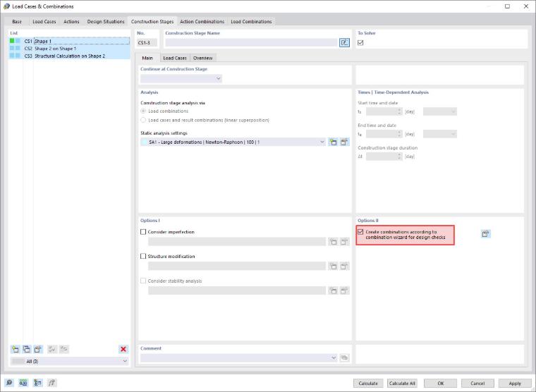Click comment library icon
The height and width of the screenshot is (392, 536).
coord(344,357)
